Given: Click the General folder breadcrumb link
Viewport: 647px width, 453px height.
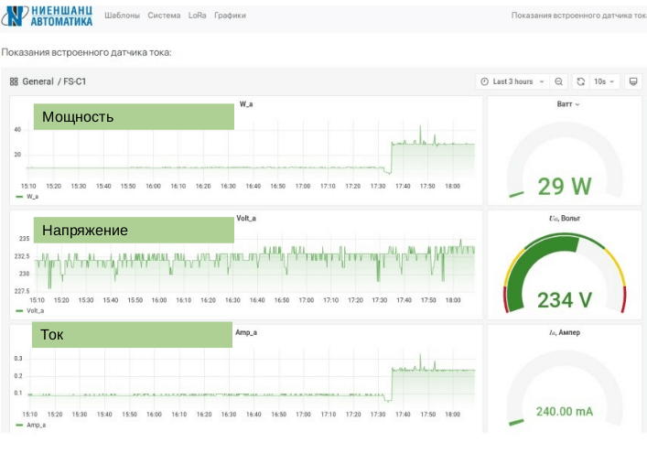Looking at the screenshot, I should 38,81.
